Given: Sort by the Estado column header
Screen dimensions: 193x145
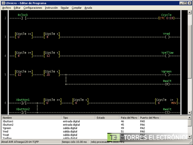Looking at the screenshot, I should tap(107, 118).
